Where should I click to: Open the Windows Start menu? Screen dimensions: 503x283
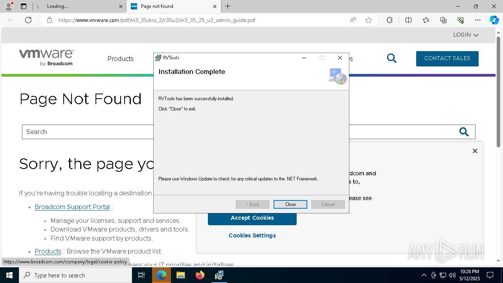pyautogui.click(x=9, y=275)
